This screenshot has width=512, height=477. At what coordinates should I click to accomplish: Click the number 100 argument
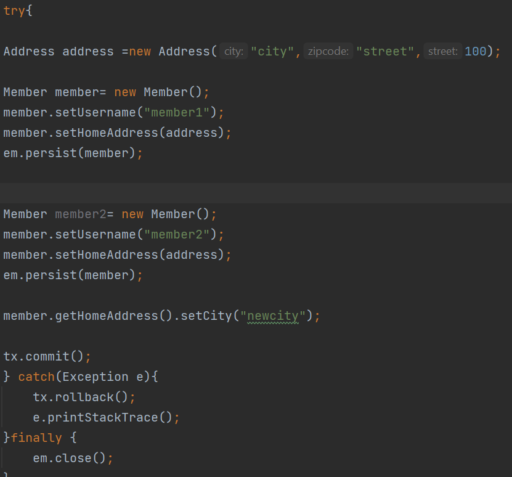pyautogui.click(x=476, y=52)
